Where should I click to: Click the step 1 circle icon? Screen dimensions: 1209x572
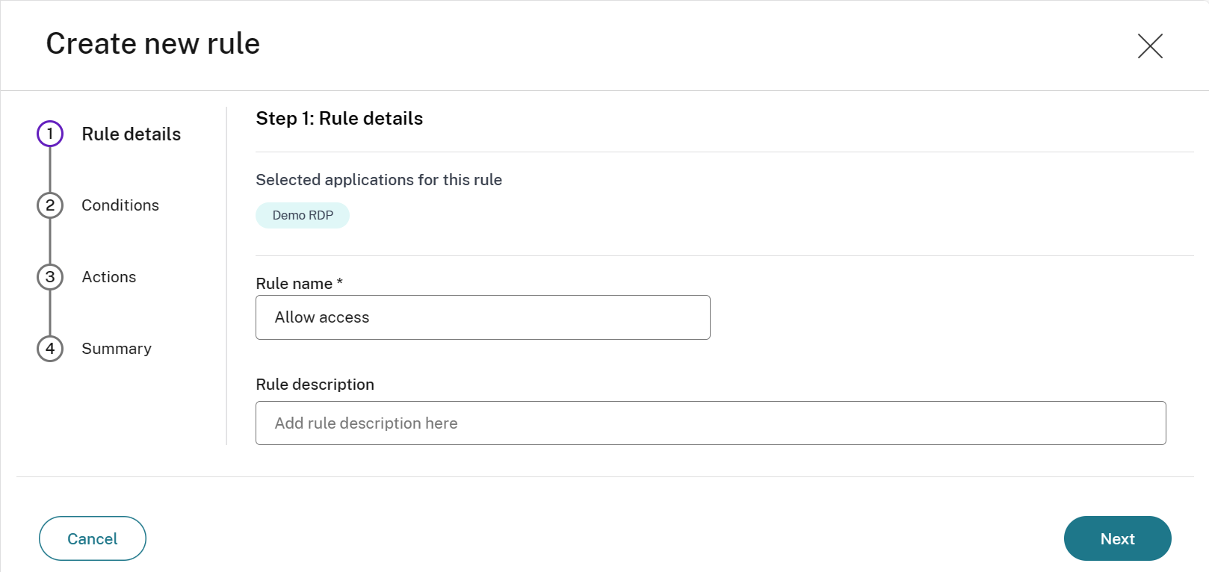pos(50,134)
